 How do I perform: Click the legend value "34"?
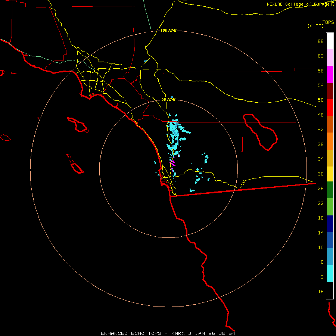[321, 159]
